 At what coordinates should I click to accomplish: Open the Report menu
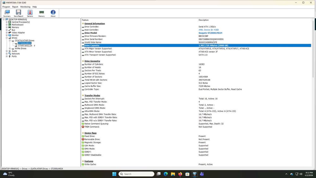[15, 7]
